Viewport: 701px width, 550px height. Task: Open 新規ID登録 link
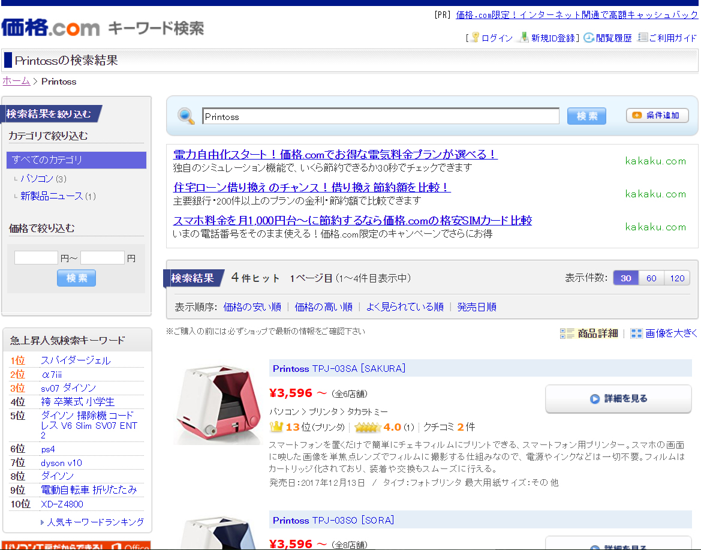(552, 38)
